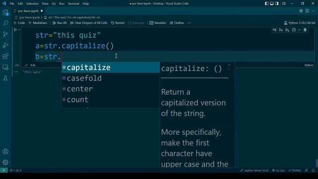
Task: Place cursor in str="this quiz" code line
Action: click(x=68, y=35)
